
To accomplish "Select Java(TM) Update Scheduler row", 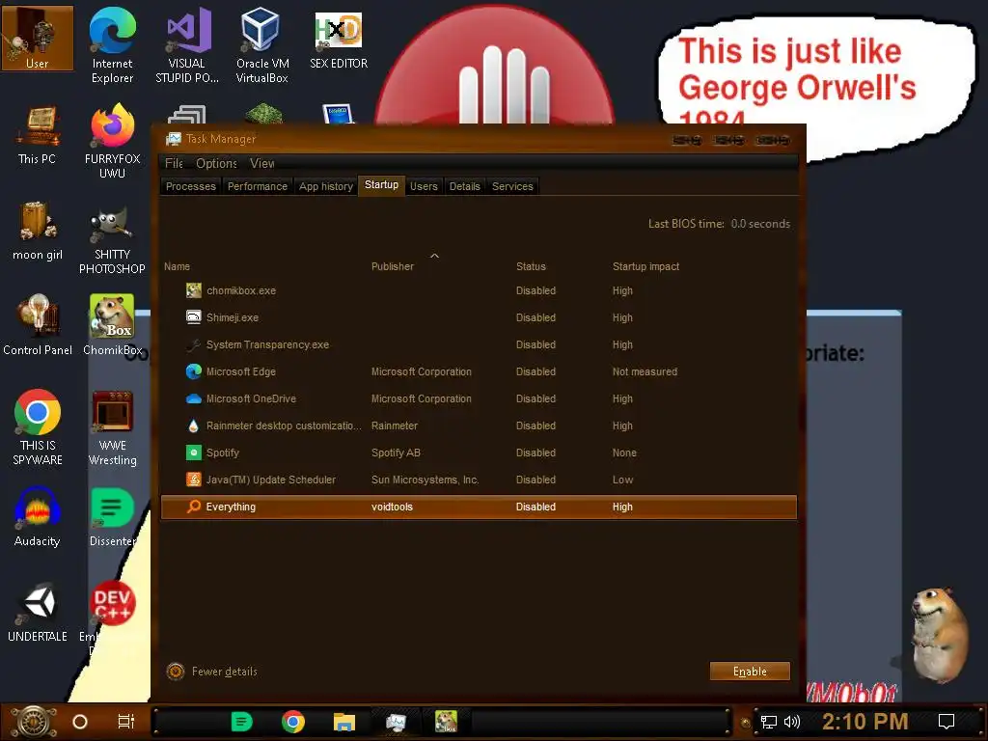I will [479, 480].
